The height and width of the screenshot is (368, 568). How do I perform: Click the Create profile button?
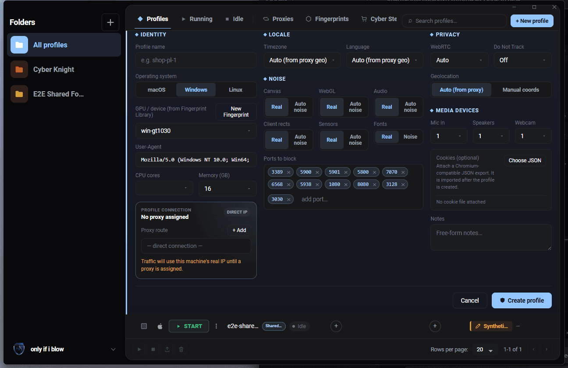point(522,300)
